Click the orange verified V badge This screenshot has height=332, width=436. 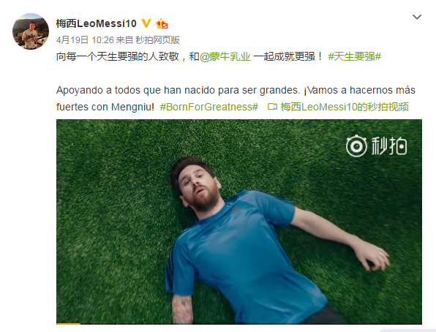146,23
